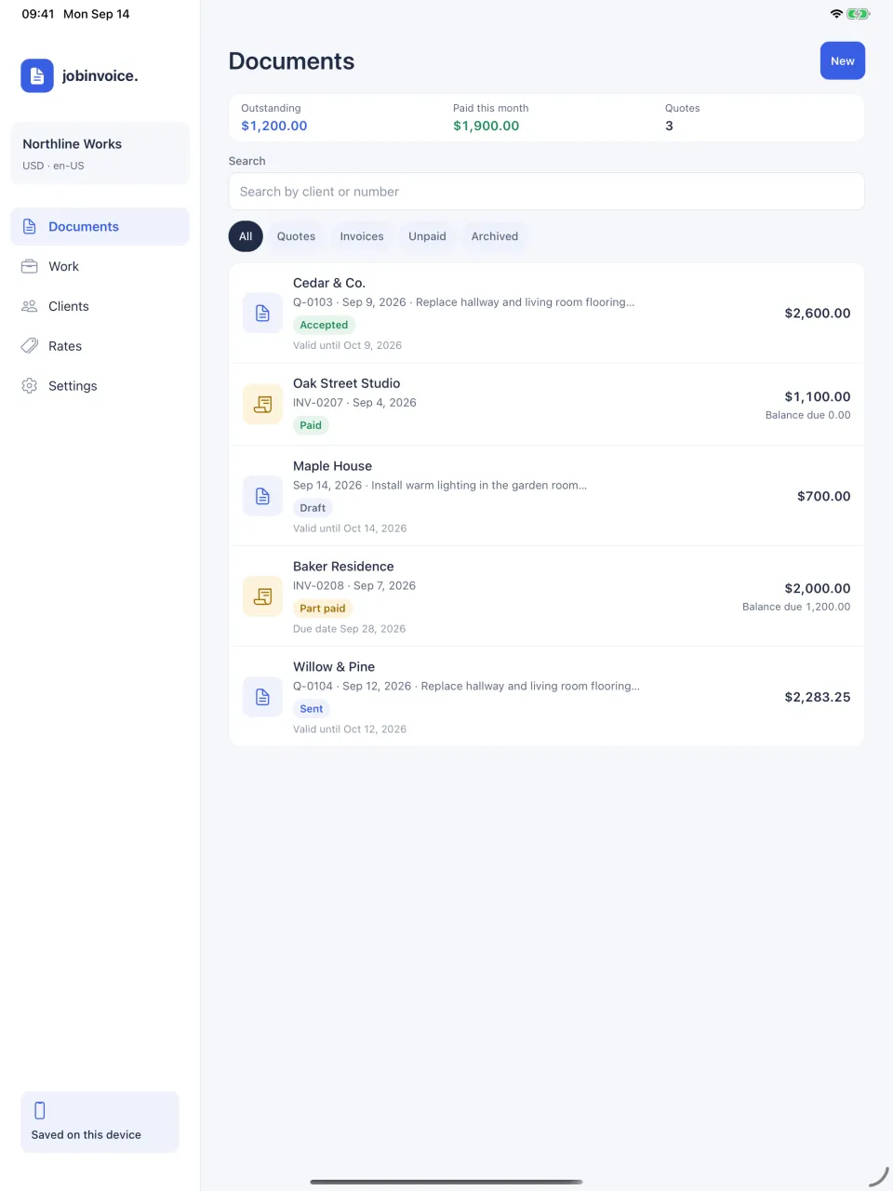Focus the Search by client or number field

[547, 192]
